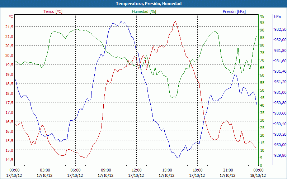Screen dimensions: 287x179
Task: Select the green 'Humedad [%]' legend label
Action: (x=144, y=11)
